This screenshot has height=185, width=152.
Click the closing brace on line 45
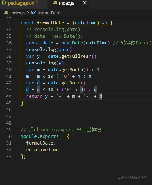(22, 103)
